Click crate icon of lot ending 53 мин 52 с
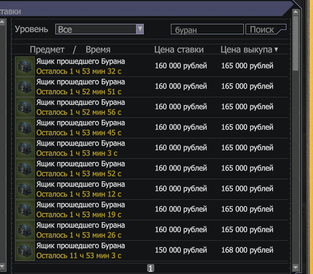The height and width of the screenshot is (274, 313). [25, 169]
